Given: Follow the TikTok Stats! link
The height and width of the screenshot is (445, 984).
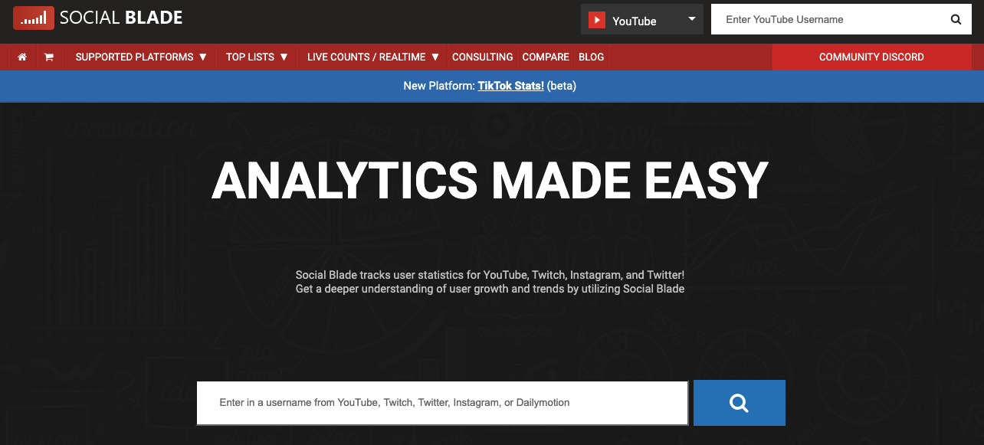Looking at the screenshot, I should (x=510, y=86).
